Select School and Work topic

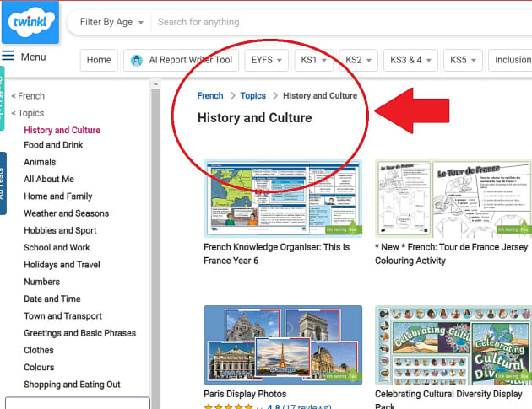coord(57,247)
